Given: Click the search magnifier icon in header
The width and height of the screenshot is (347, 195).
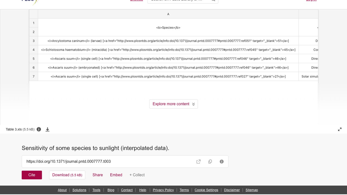Looking at the screenshot, I should [x=213, y=1].
